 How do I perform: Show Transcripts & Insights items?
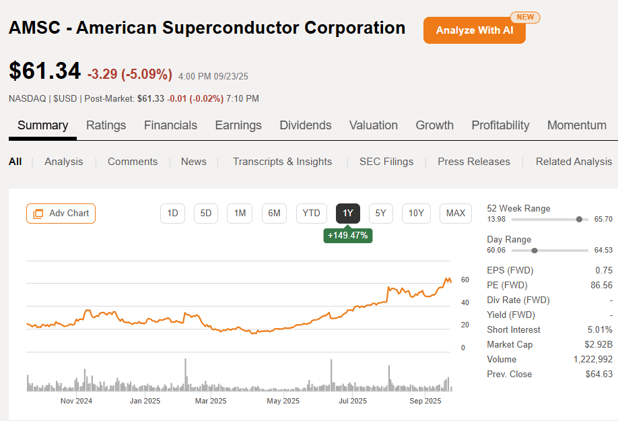pos(282,162)
